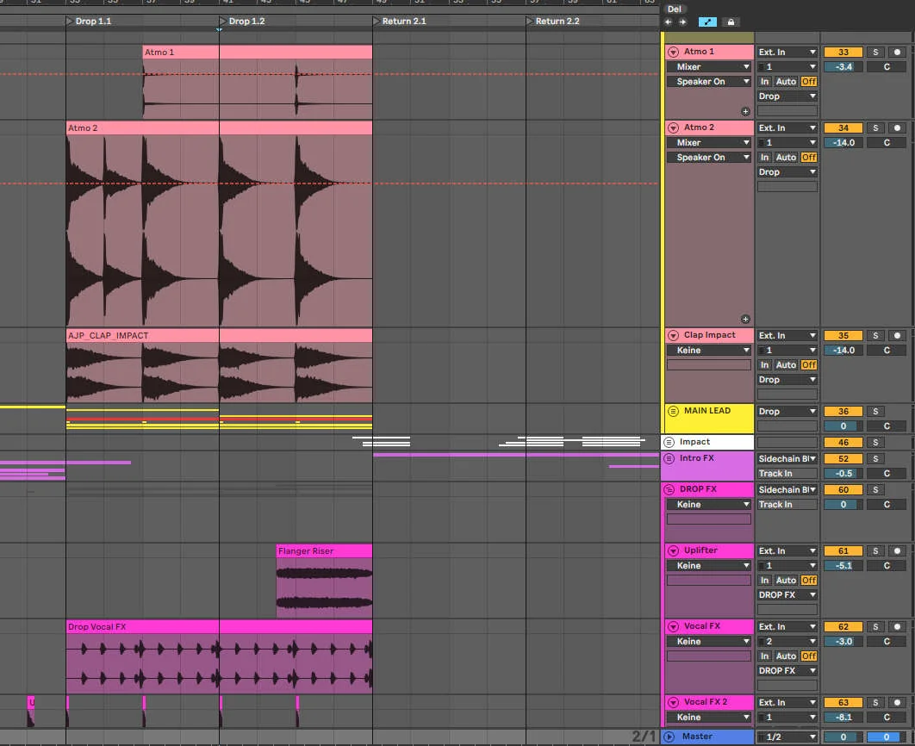Open Master 1/2 output dropdown

787,737
